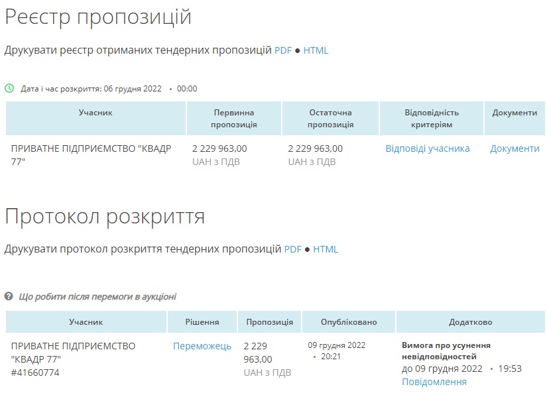547x405 pixels.
Task: Click the 'Реєстр пропозицій' heading
Action: coord(98,17)
